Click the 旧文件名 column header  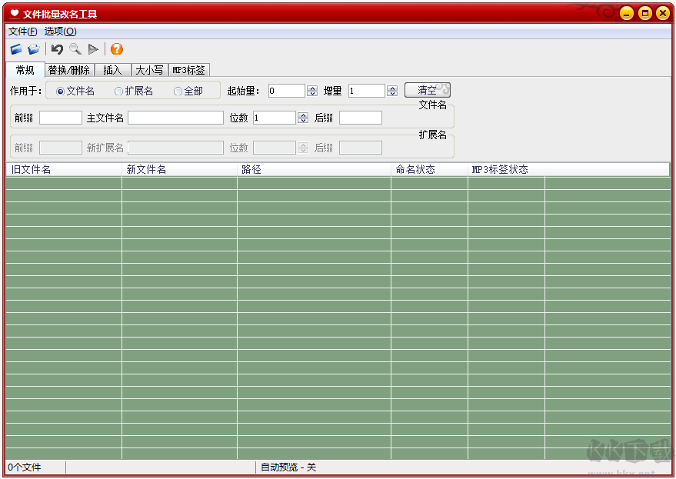[x=63, y=169]
